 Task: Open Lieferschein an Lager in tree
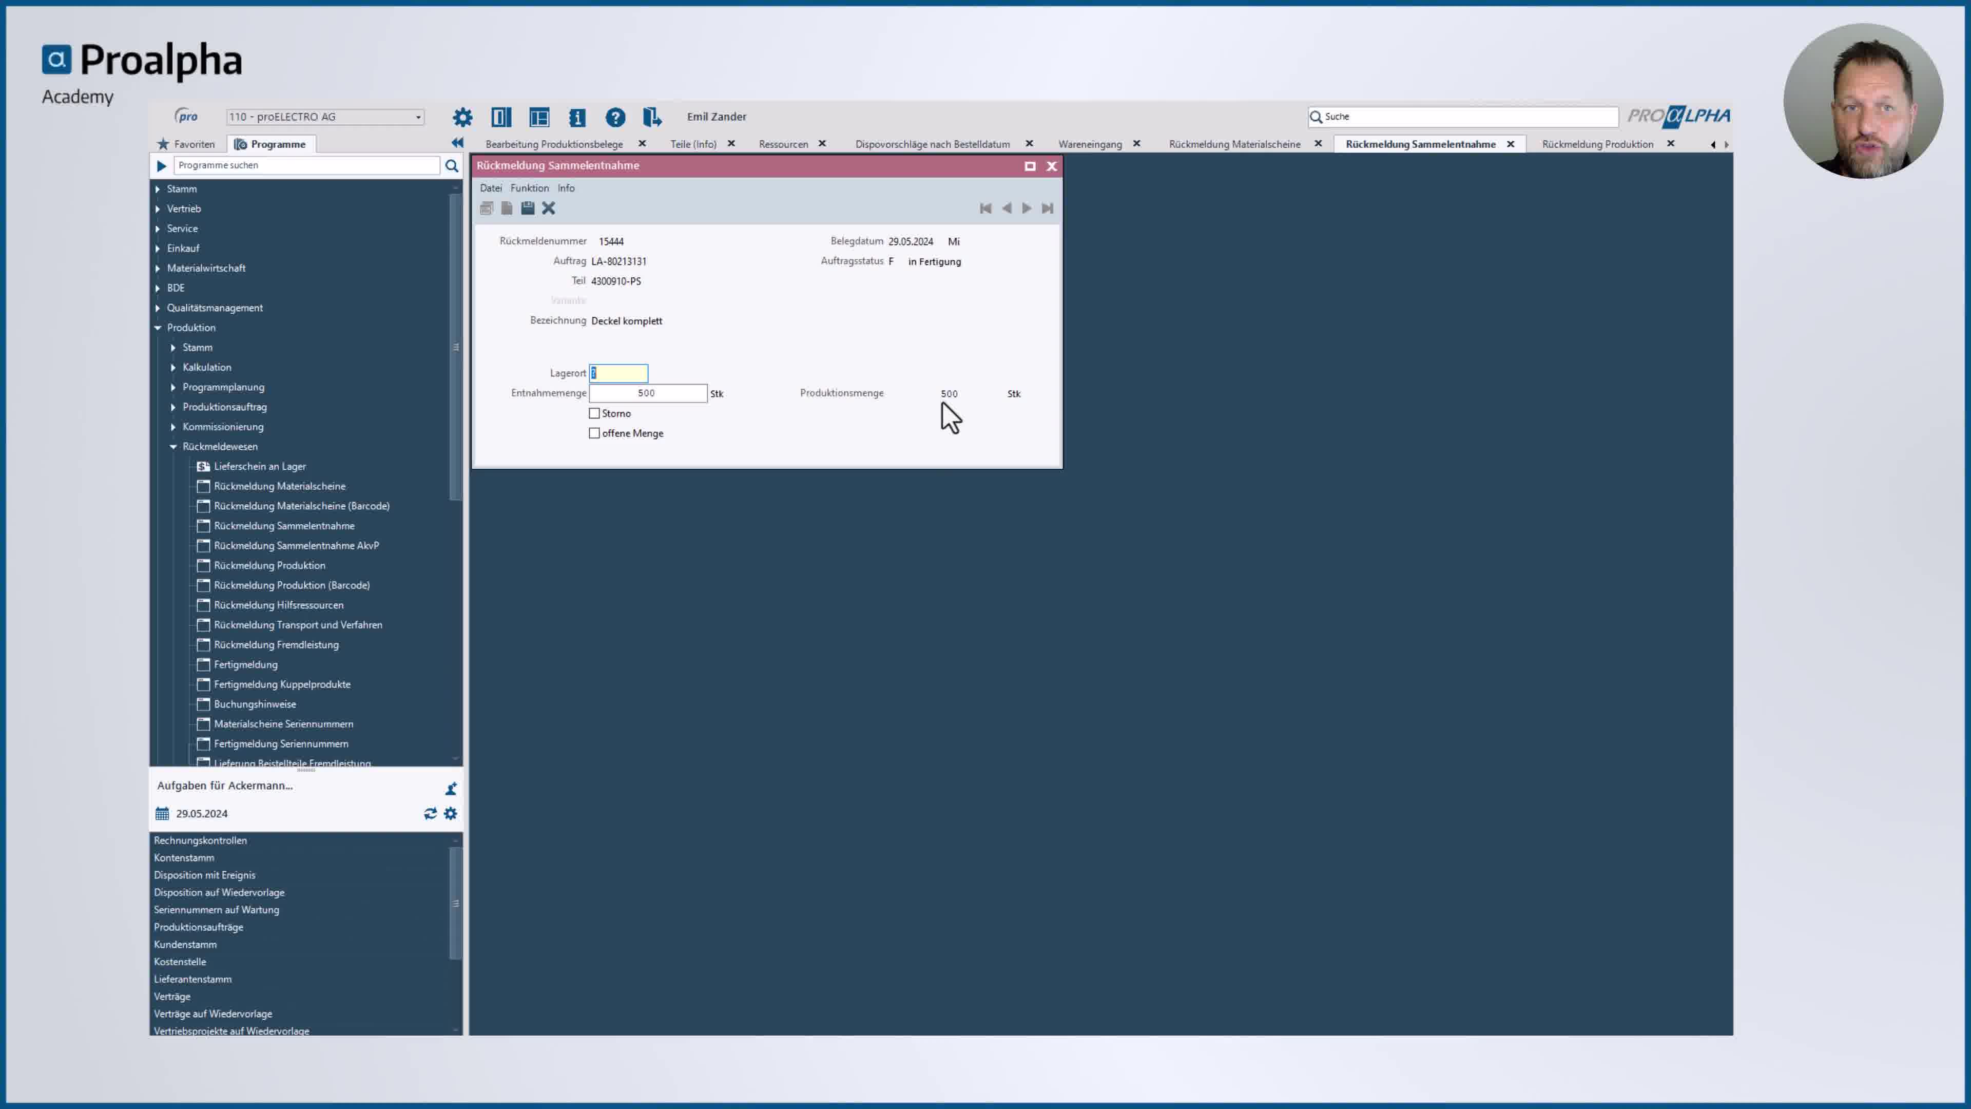(259, 466)
